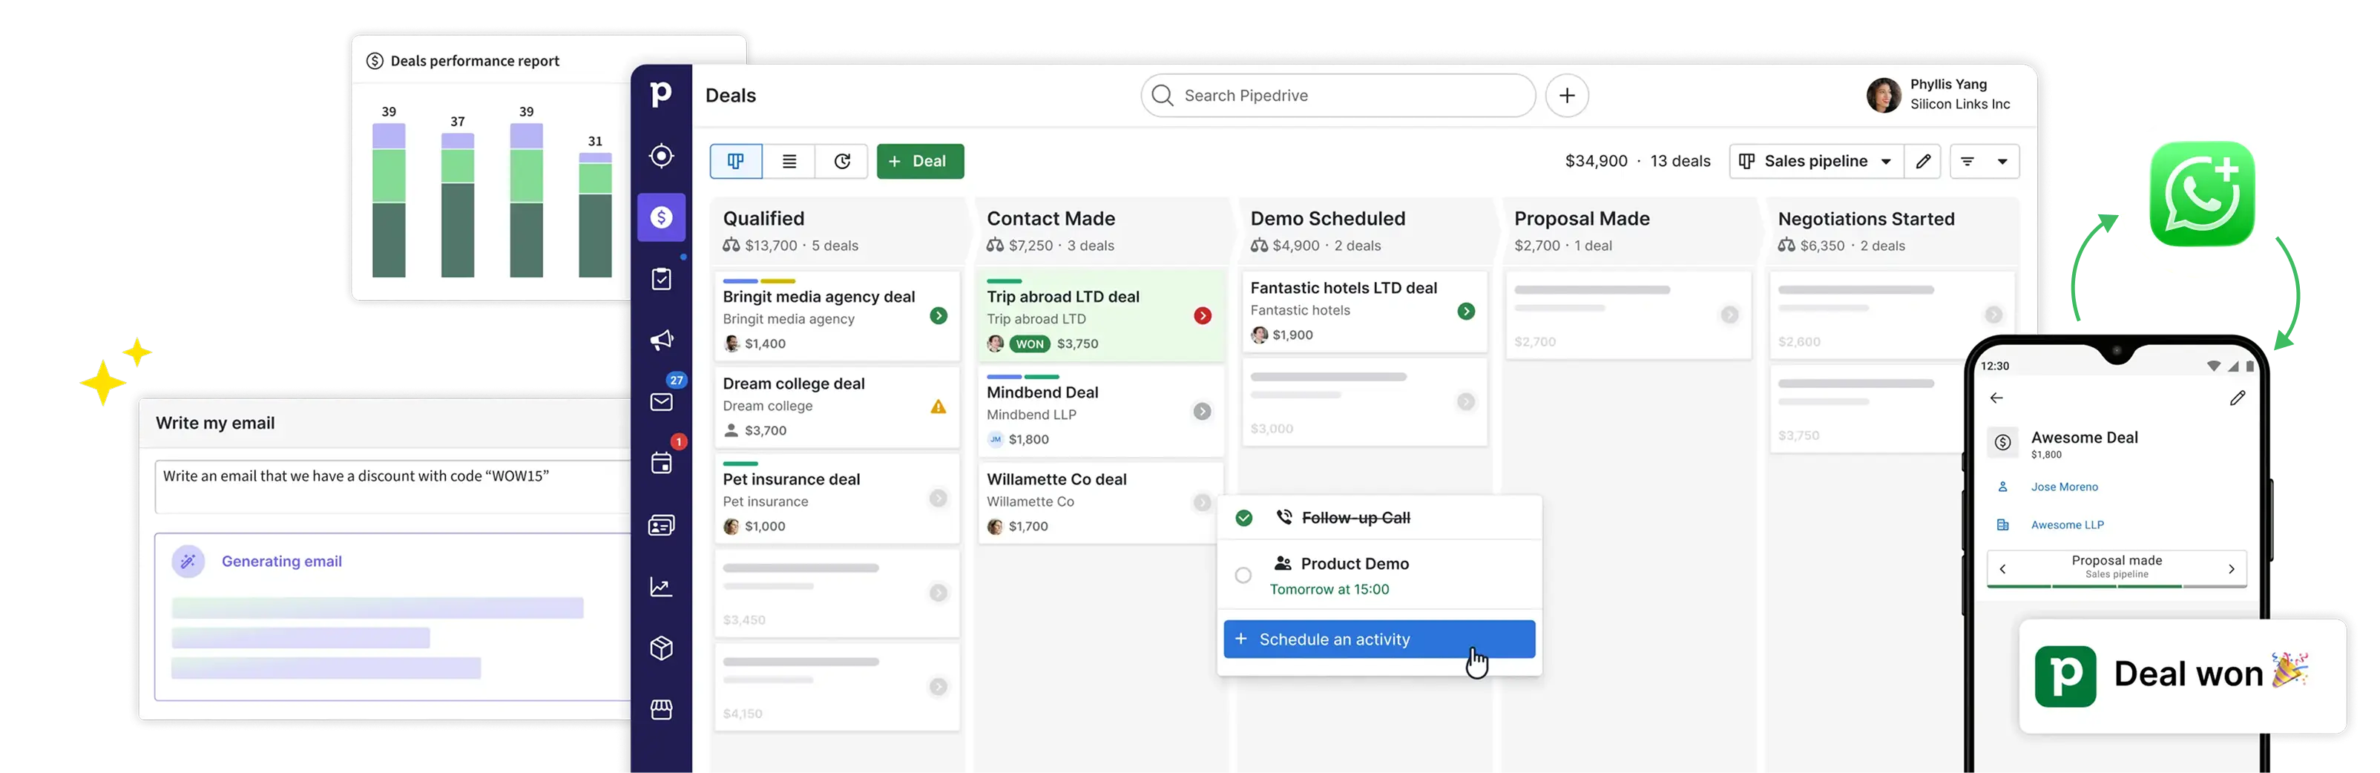This screenshot has width=2380, height=773.
Task: Click the WhatsApp icon
Action: (2202, 193)
